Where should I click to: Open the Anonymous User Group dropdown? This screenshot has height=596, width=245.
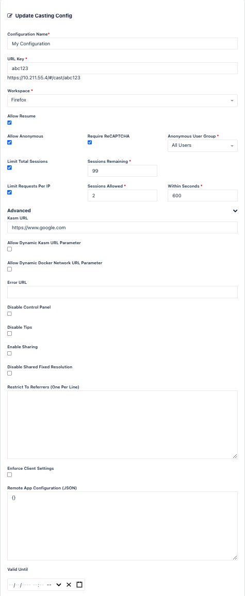202,146
